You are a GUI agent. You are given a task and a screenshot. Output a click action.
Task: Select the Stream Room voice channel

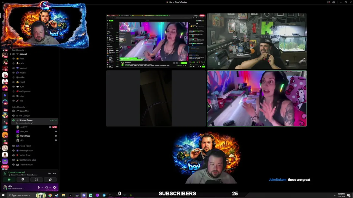(34, 121)
